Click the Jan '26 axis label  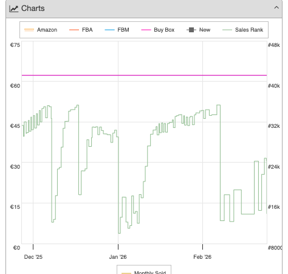[x=118, y=257]
